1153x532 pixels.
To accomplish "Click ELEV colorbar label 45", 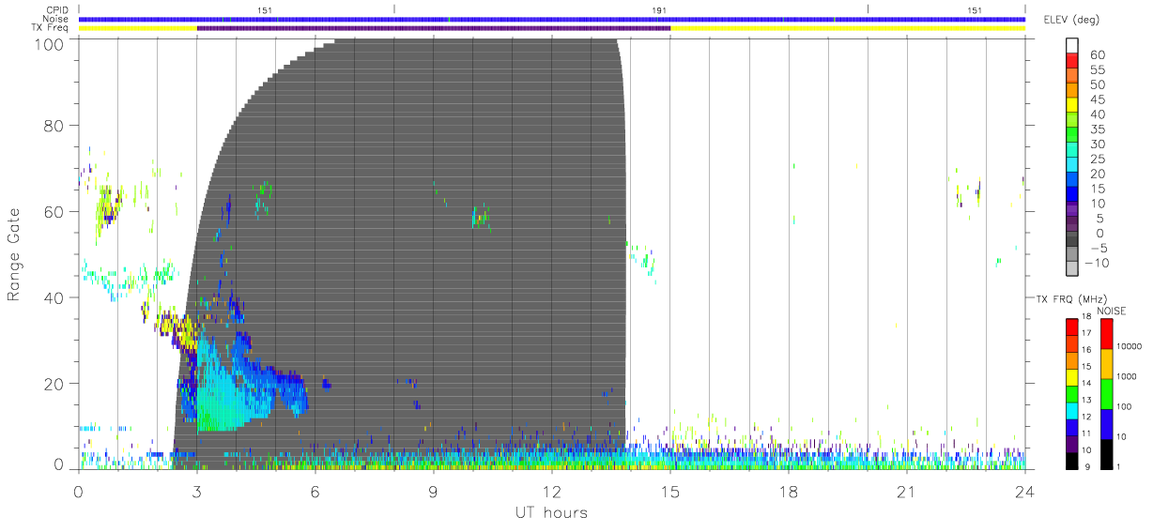I will 1098,99.
